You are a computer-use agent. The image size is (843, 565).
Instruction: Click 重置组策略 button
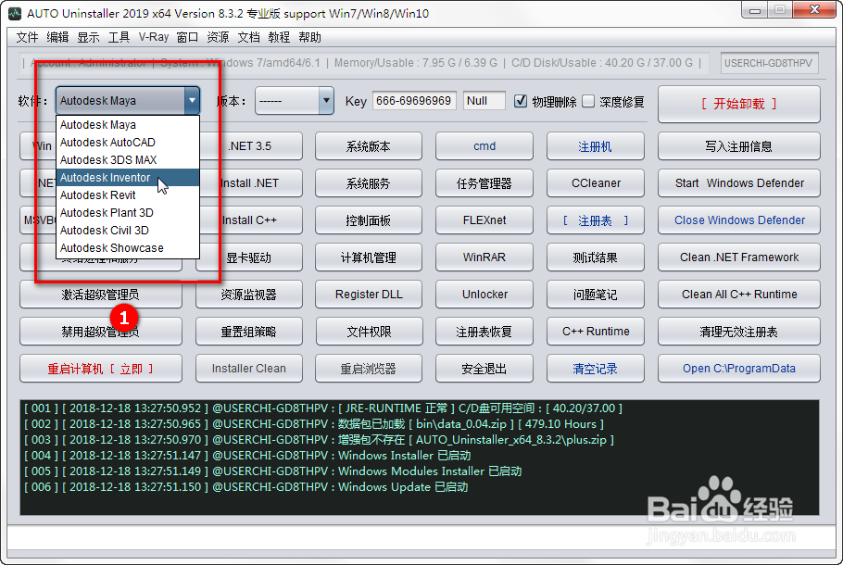click(248, 332)
